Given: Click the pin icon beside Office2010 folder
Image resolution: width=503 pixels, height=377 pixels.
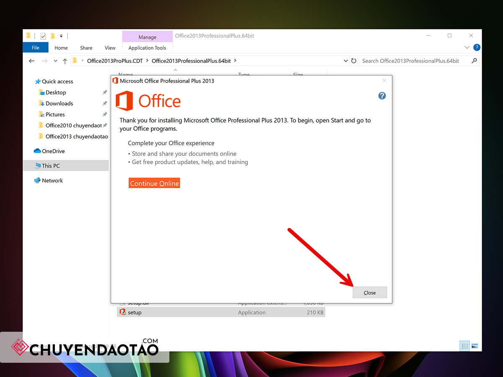Looking at the screenshot, I should [x=105, y=125].
